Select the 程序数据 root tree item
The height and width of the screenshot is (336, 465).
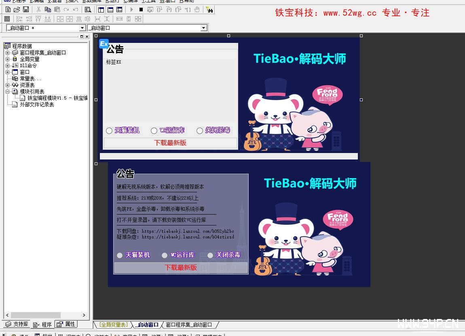[x=22, y=46]
